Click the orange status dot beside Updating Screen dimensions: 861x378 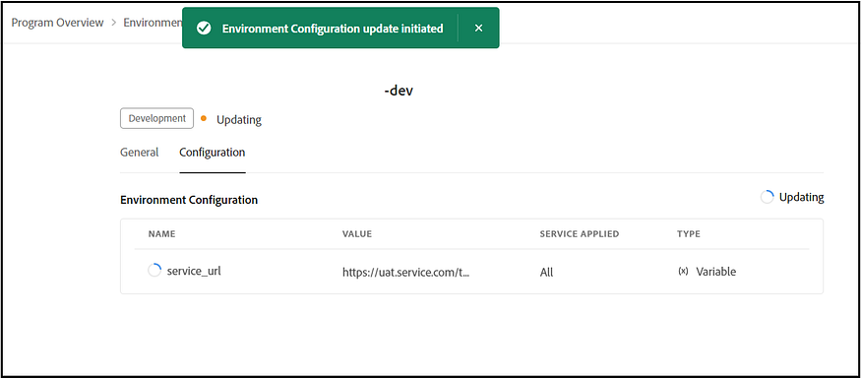(x=204, y=118)
